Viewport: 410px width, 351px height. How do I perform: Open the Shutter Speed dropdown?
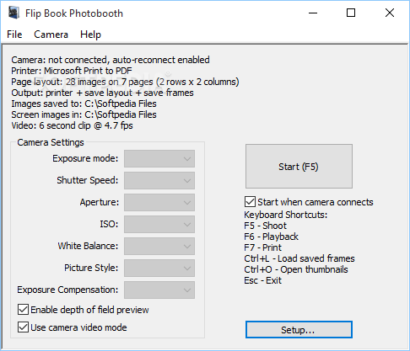[159, 180]
